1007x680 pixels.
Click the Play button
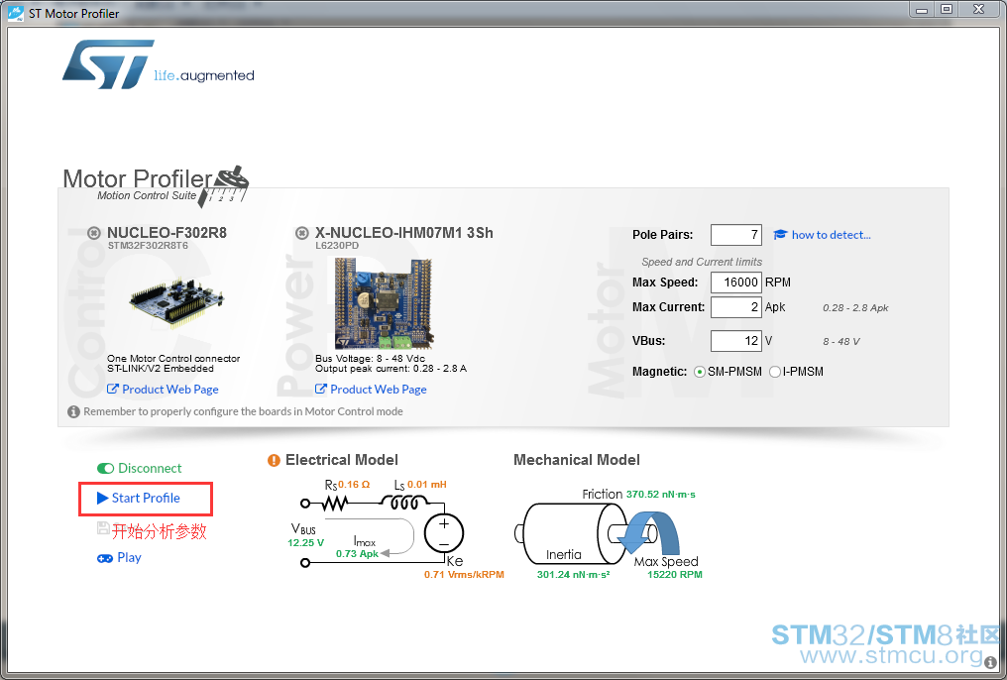pos(120,557)
